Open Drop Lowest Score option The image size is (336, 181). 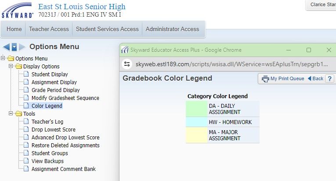[x=53, y=130]
